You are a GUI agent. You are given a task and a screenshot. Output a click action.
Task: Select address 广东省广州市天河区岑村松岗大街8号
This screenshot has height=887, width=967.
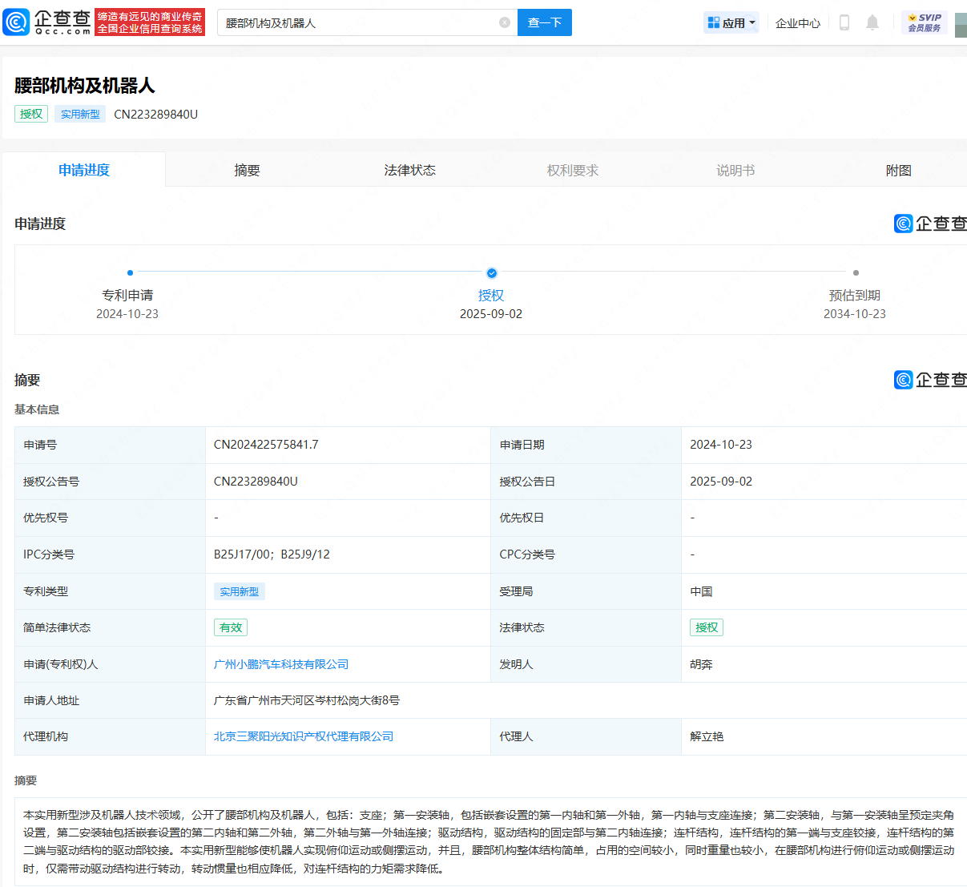click(x=307, y=700)
